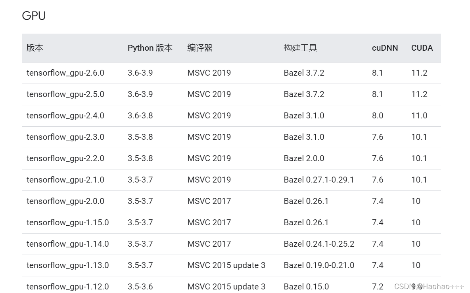Click CUDA 10 in the tensorflow_gpu-2.0.0 row
This screenshot has height=293, width=470.
(416, 202)
